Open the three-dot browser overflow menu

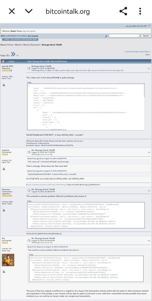point(140,11)
